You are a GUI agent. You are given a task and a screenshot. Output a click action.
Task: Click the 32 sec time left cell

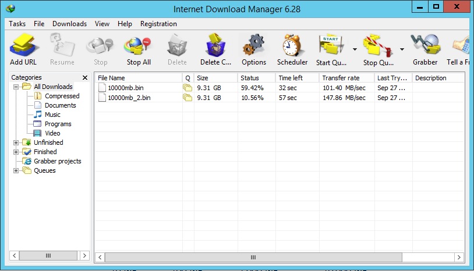[288, 88]
